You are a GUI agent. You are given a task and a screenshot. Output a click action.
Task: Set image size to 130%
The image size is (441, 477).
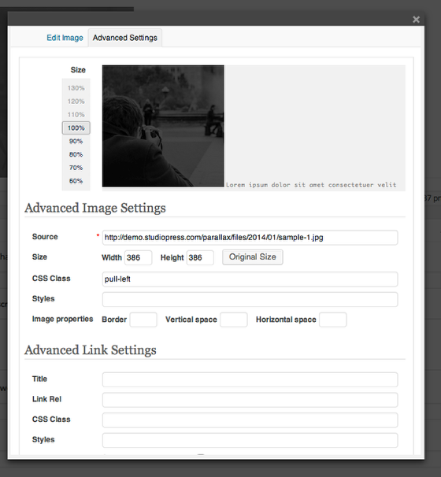tap(76, 88)
